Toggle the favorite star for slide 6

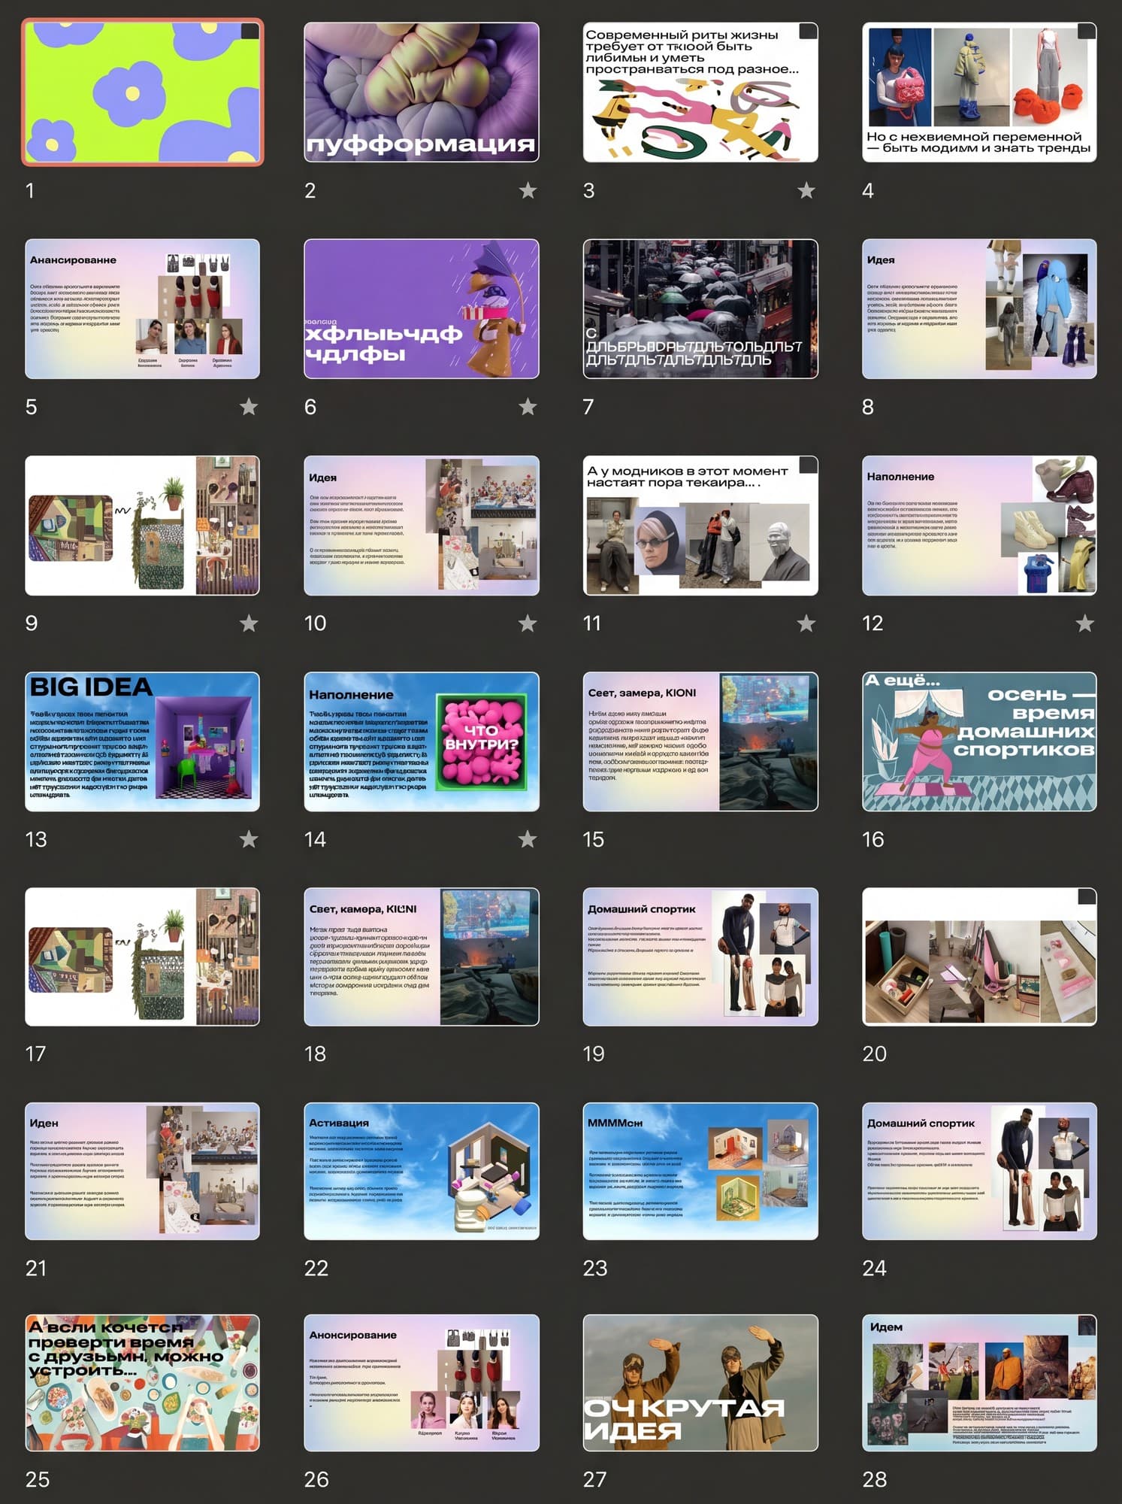pos(528,407)
